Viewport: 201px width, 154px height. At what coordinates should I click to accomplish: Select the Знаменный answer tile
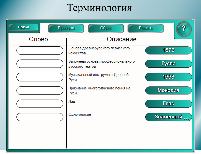[x=168, y=117]
